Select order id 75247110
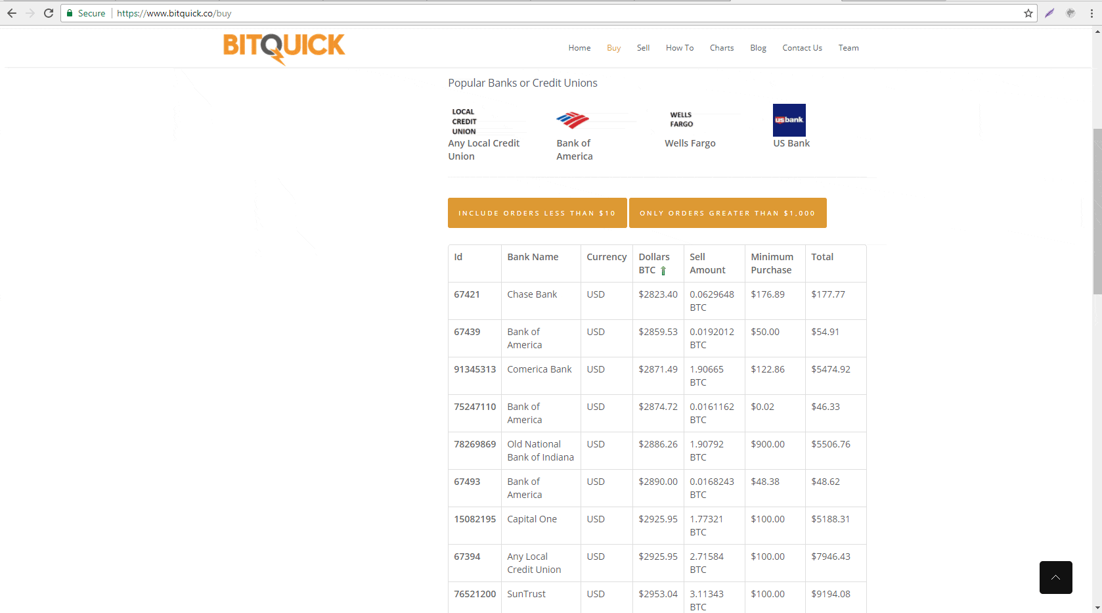 tap(475, 407)
